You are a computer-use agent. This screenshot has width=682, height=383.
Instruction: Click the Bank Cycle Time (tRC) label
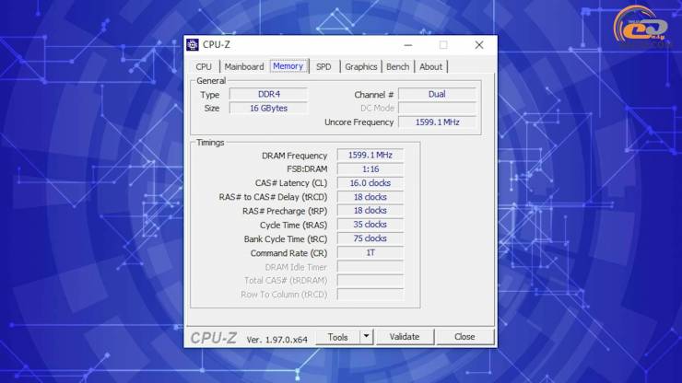[x=286, y=239]
